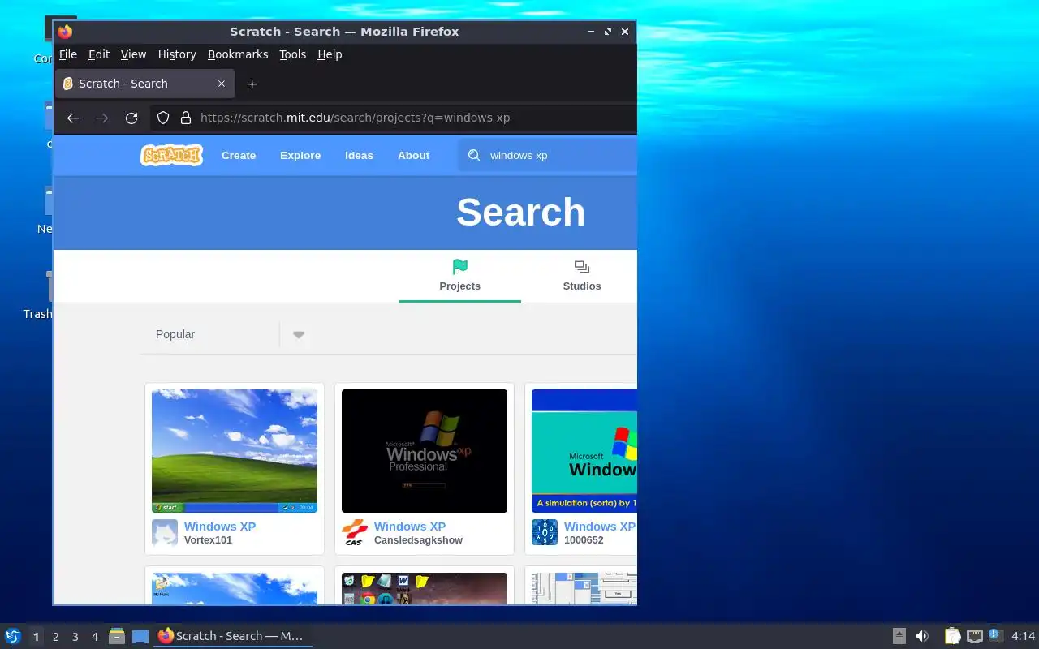Click the magnifying glass icon in Scratch search

474,155
